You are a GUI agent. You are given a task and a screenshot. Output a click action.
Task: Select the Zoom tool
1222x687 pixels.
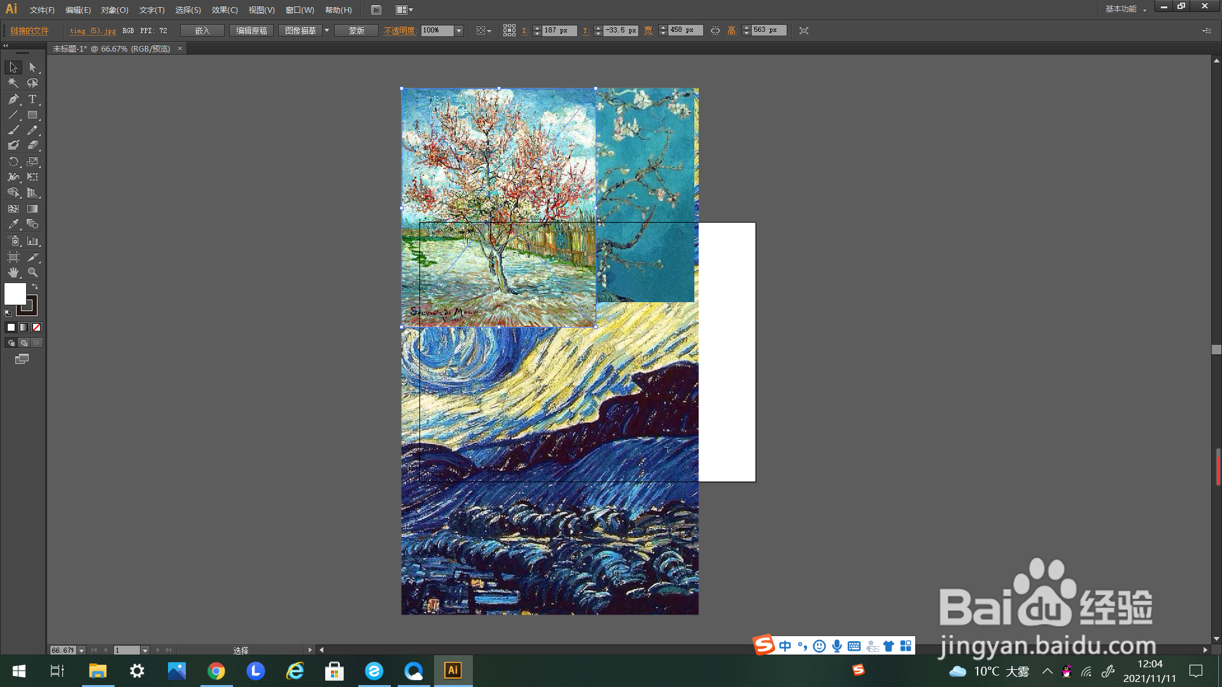click(32, 272)
